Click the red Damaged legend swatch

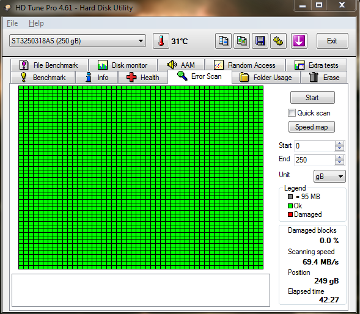[x=290, y=214]
